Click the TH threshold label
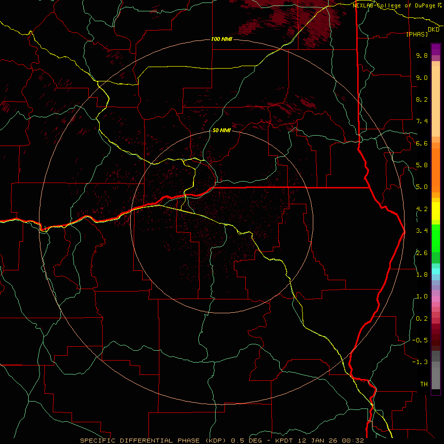The image size is (444, 444). pos(424,384)
